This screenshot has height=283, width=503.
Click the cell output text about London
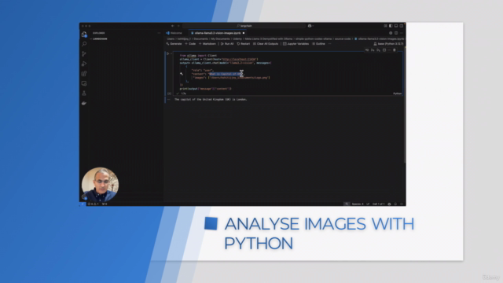coord(211,100)
